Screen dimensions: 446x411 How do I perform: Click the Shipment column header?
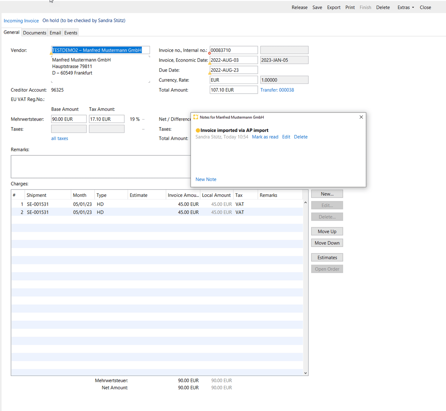coord(48,195)
